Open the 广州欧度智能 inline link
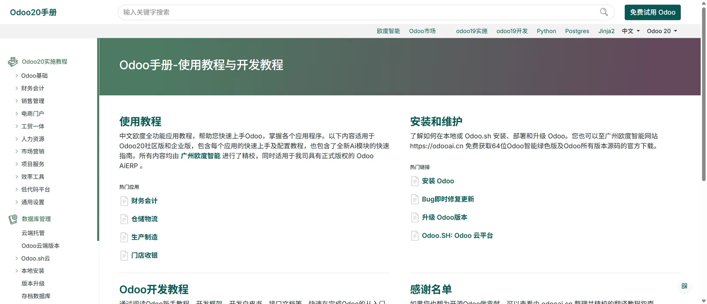The image size is (707, 304). 201,156
